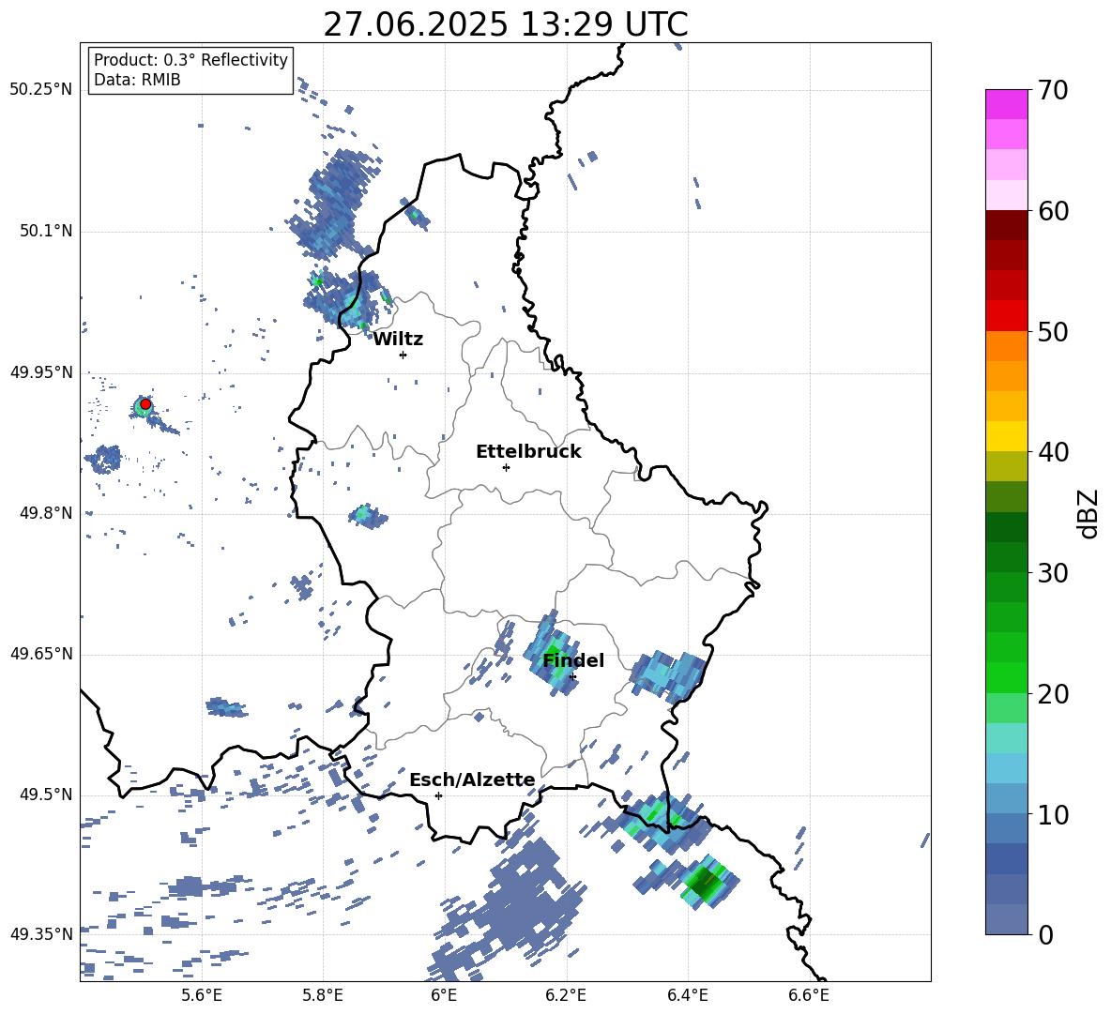Click the 50.25°N latitude label
Image resolution: width=1111 pixels, height=1014 pixels.
click(41, 90)
